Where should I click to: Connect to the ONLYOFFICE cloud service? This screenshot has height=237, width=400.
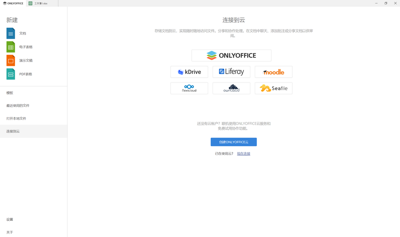pyautogui.click(x=231, y=55)
